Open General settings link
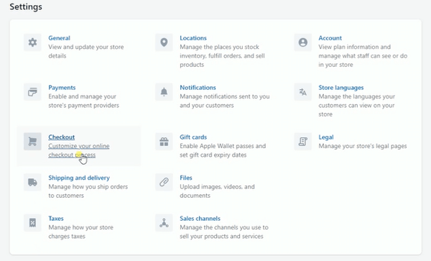Image resolution: width=431 pixels, height=261 pixels. [x=59, y=38]
